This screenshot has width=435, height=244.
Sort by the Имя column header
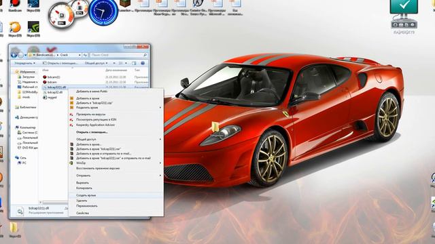[x=46, y=70]
